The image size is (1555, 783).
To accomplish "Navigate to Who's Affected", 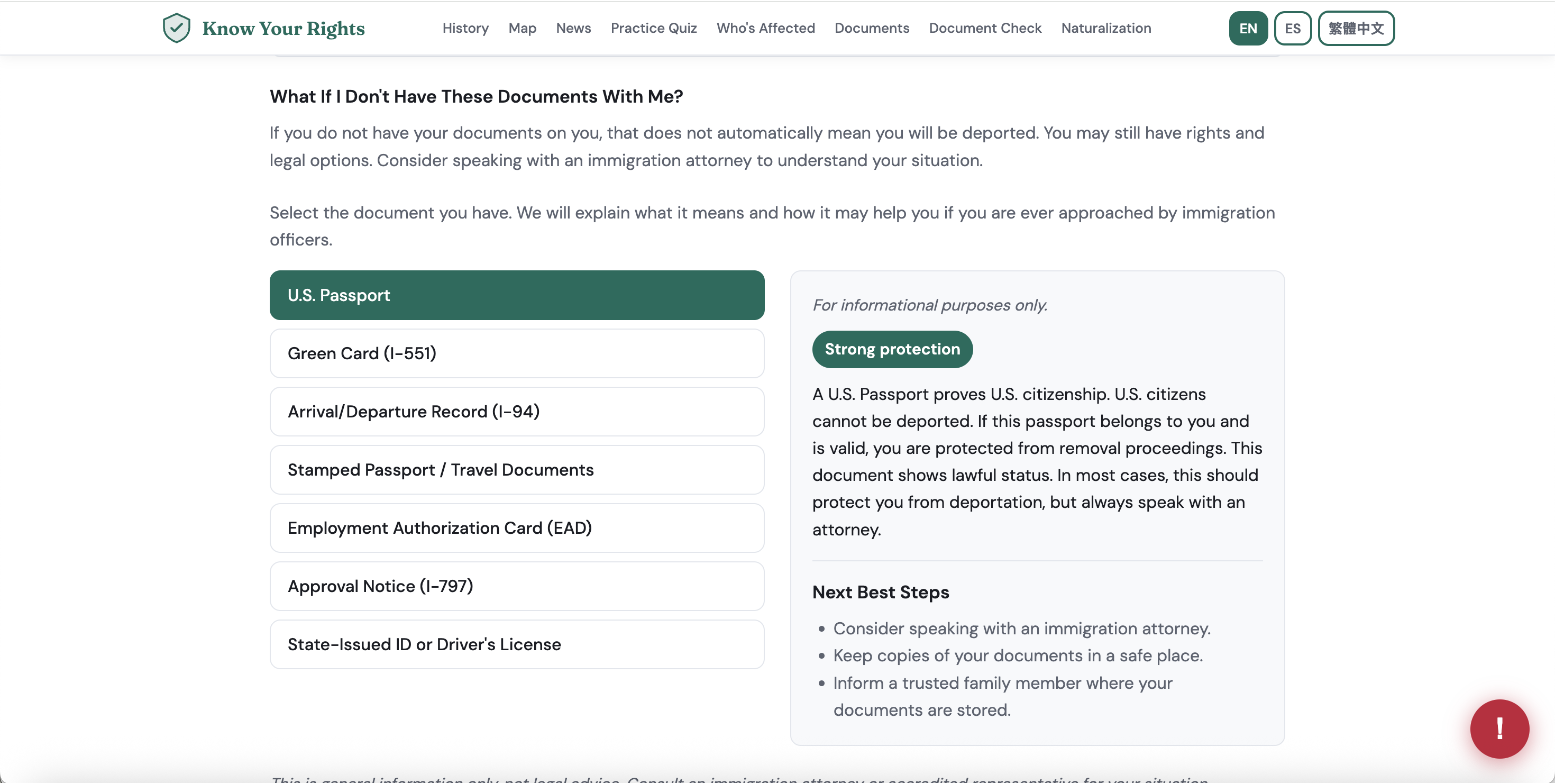I will tap(765, 29).
